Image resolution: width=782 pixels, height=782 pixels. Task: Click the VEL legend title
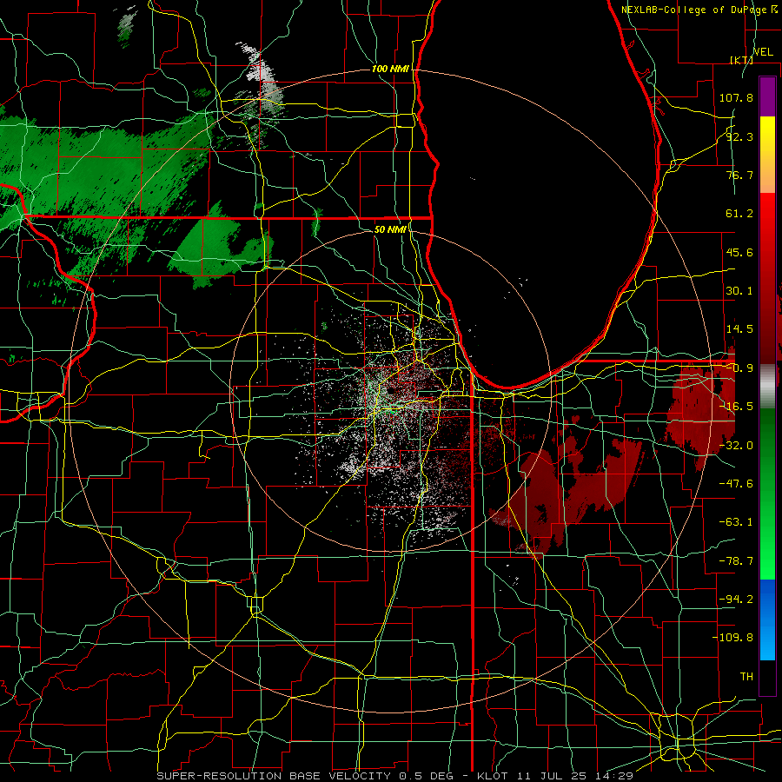(763, 52)
